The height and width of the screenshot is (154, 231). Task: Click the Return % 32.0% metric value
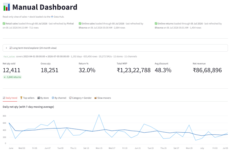pos(87,70)
